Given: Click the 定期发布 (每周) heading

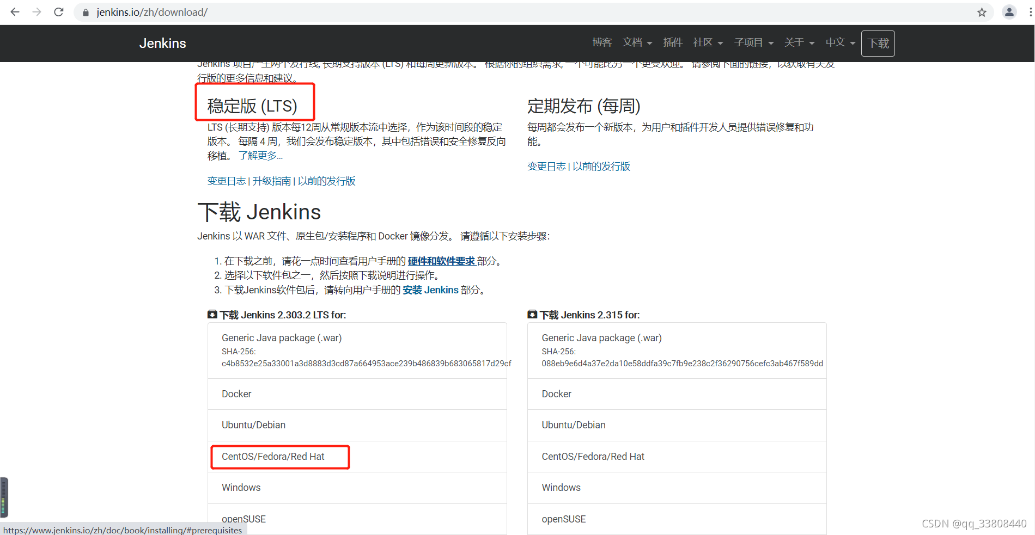Looking at the screenshot, I should tap(584, 106).
